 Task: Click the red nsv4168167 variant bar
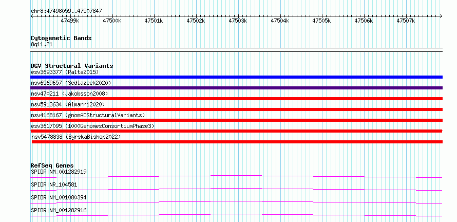coord(236,120)
